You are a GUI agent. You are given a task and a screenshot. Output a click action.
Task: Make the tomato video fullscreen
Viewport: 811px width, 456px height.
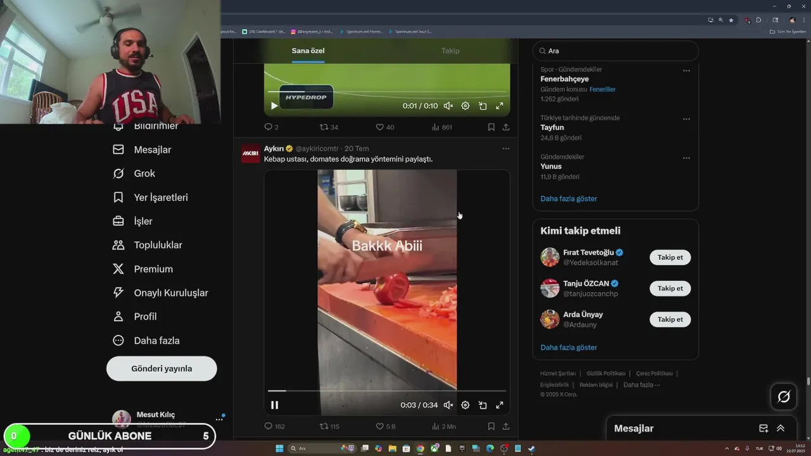(x=499, y=405)
